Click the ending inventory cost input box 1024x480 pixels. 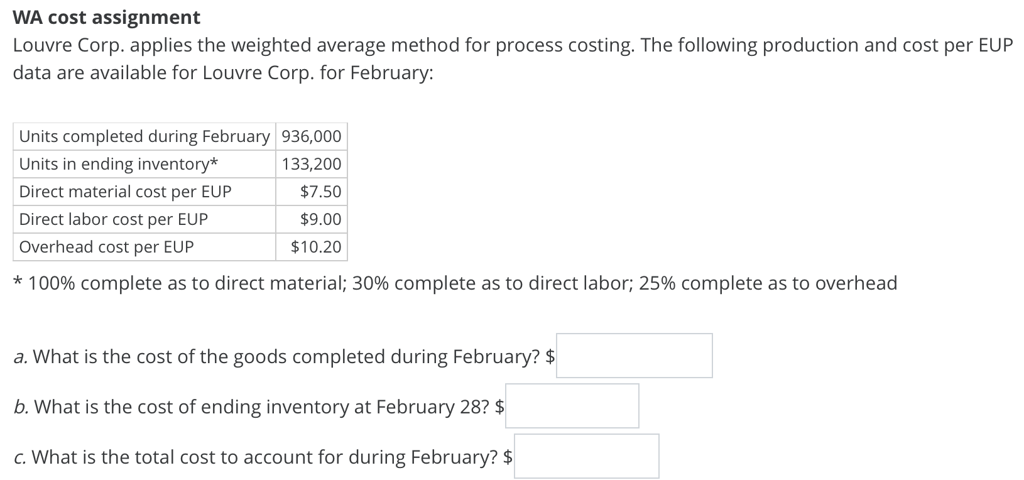click(x=572, y=405)
